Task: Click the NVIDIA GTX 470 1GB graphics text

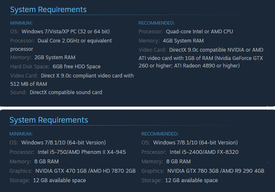Action: (x=85, y=171)
